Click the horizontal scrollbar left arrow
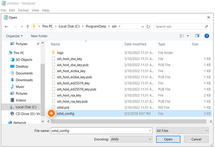 click(48, 121)
